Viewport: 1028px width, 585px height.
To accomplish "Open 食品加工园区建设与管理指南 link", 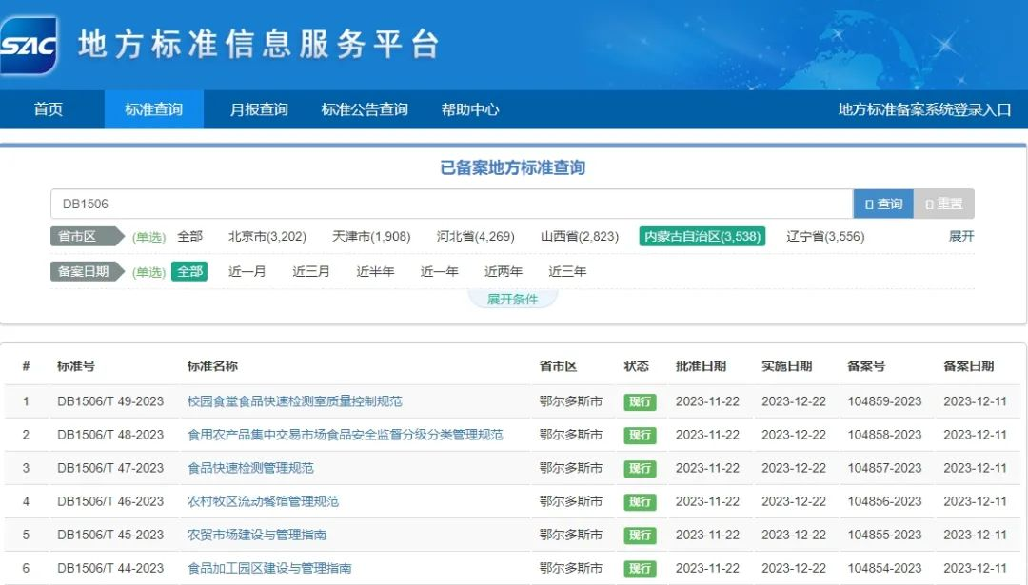I will click(x=269, y=568).
